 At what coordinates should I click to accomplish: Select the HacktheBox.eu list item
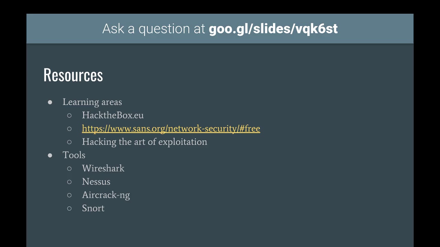click(113, 115)
